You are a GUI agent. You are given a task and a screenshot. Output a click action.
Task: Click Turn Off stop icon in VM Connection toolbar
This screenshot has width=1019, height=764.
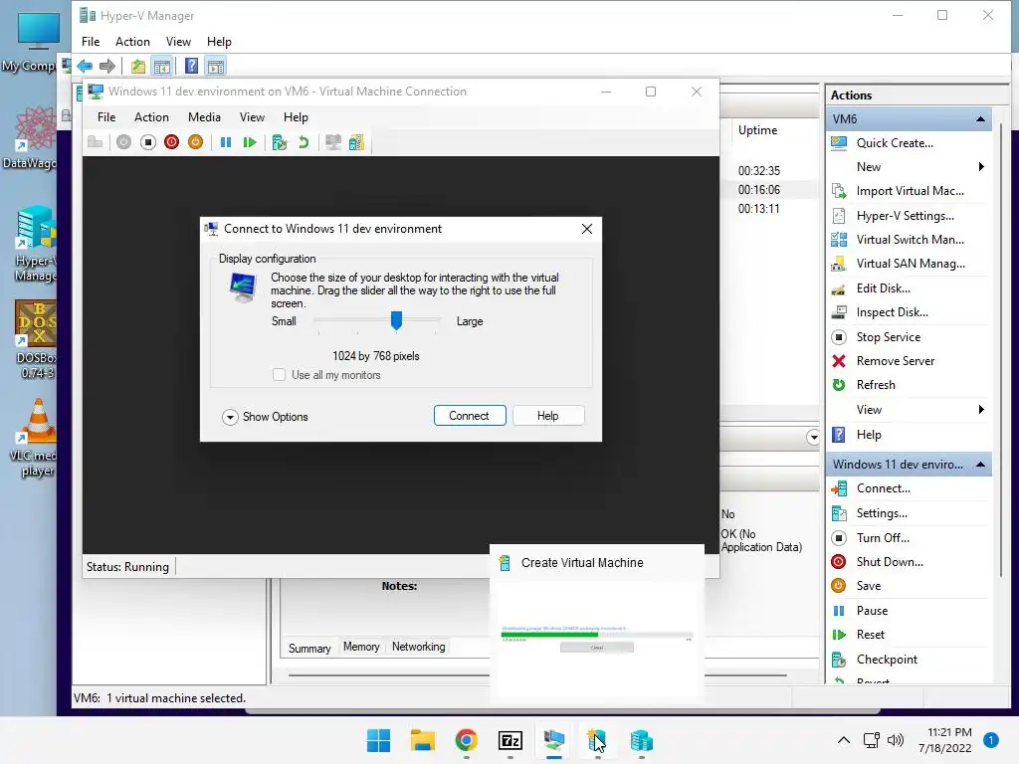148,142
